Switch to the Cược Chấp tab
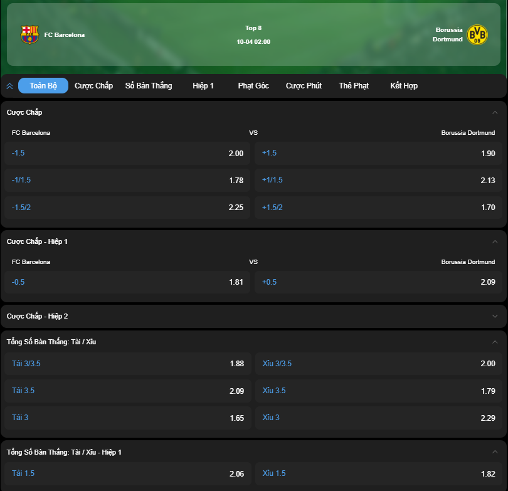508x491 pixels. 93,85
